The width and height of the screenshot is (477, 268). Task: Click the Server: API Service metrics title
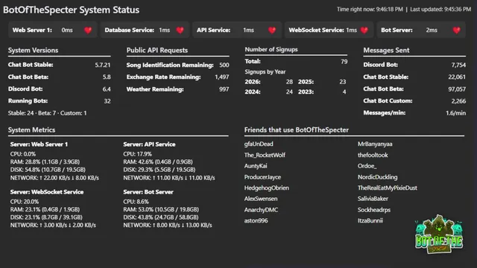[x=149, y=144]
